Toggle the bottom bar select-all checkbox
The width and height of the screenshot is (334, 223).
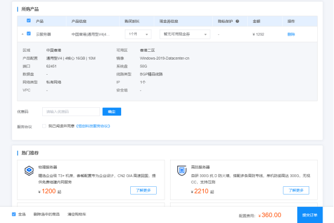point(14,215)
